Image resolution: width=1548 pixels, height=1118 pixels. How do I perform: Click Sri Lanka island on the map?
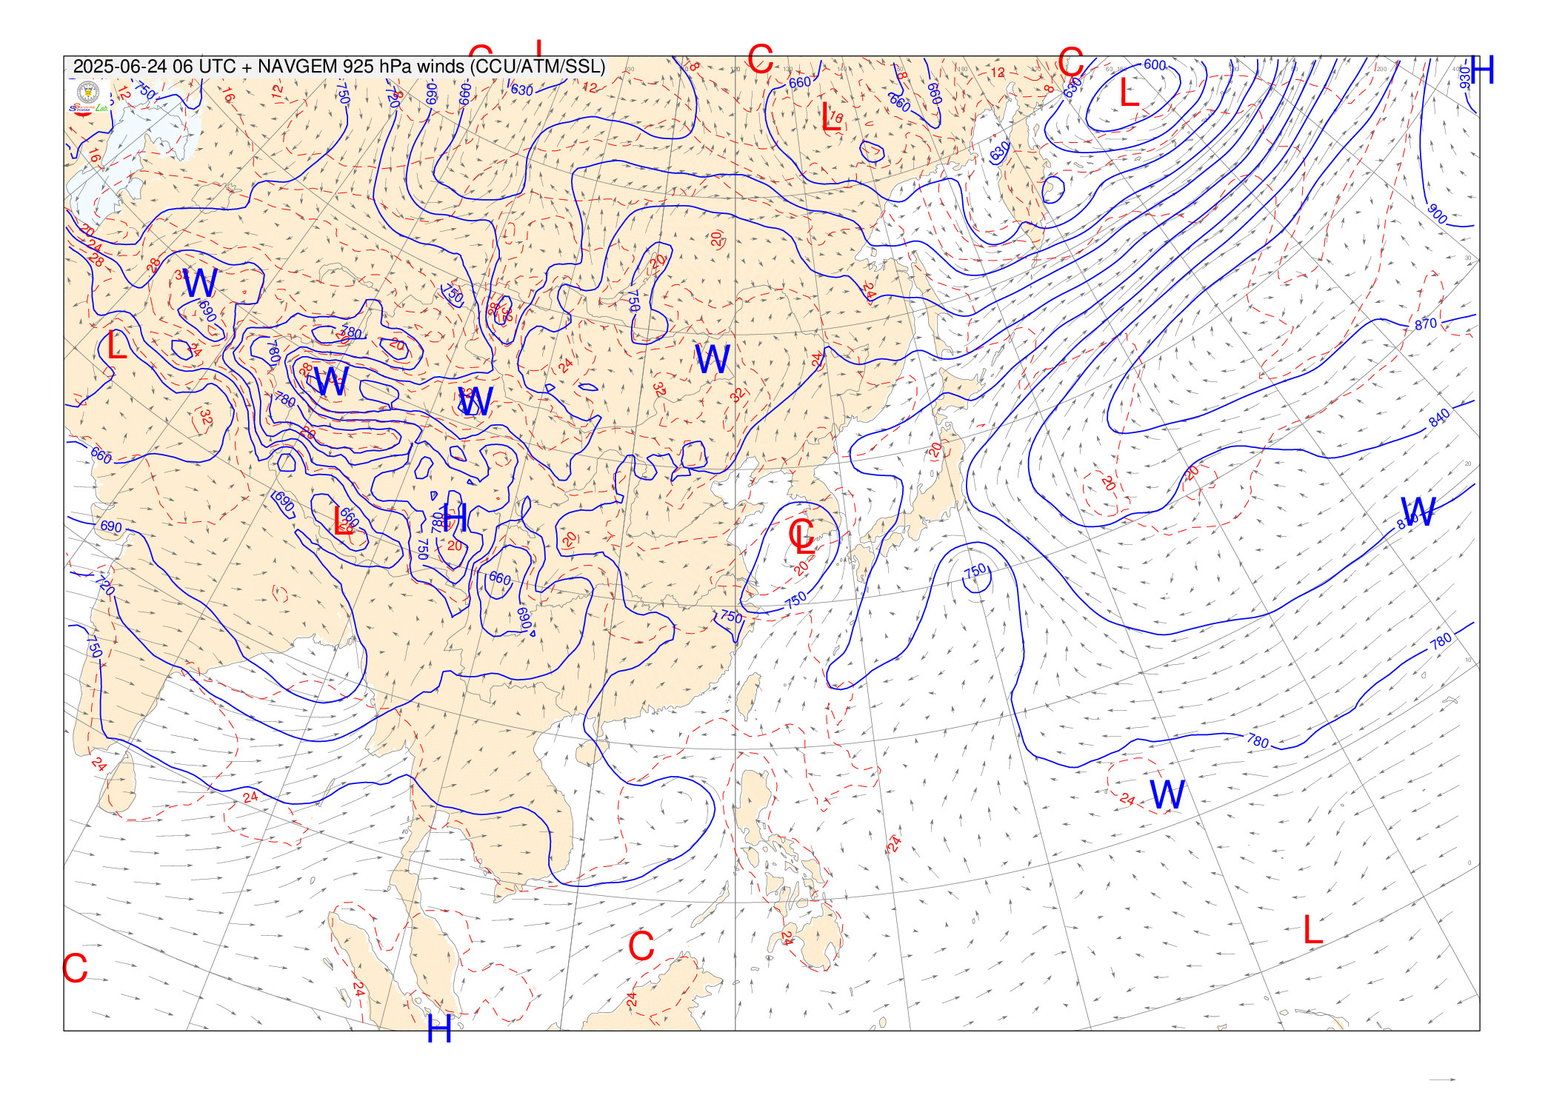point(119,783)
